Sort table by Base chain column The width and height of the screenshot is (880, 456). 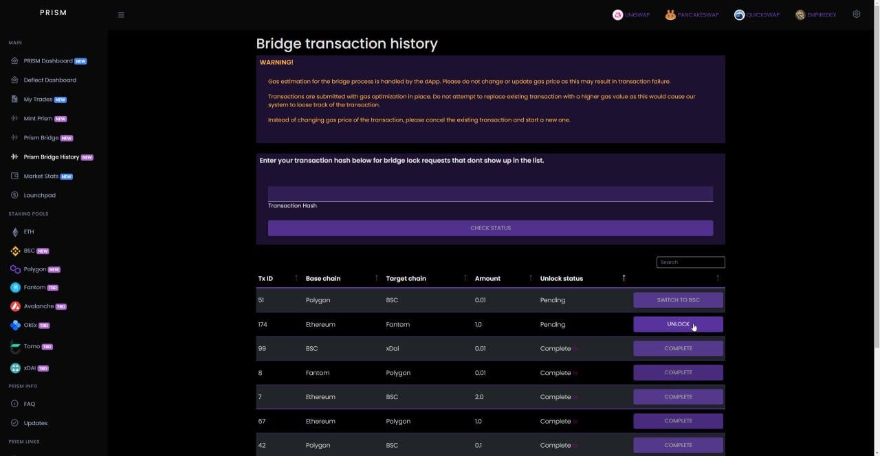pos(342,278)
